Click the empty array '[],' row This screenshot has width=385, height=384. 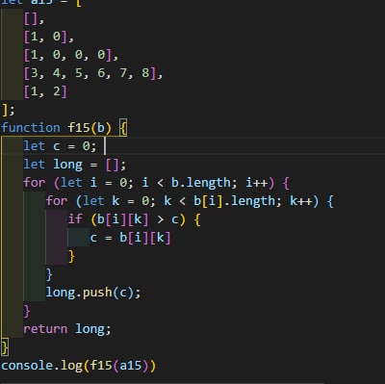[34, 19]
